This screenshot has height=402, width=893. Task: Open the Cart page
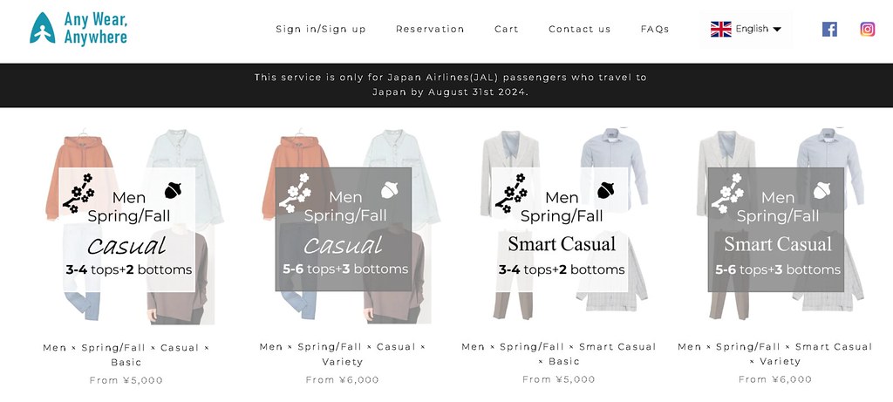tap(507, 29)
